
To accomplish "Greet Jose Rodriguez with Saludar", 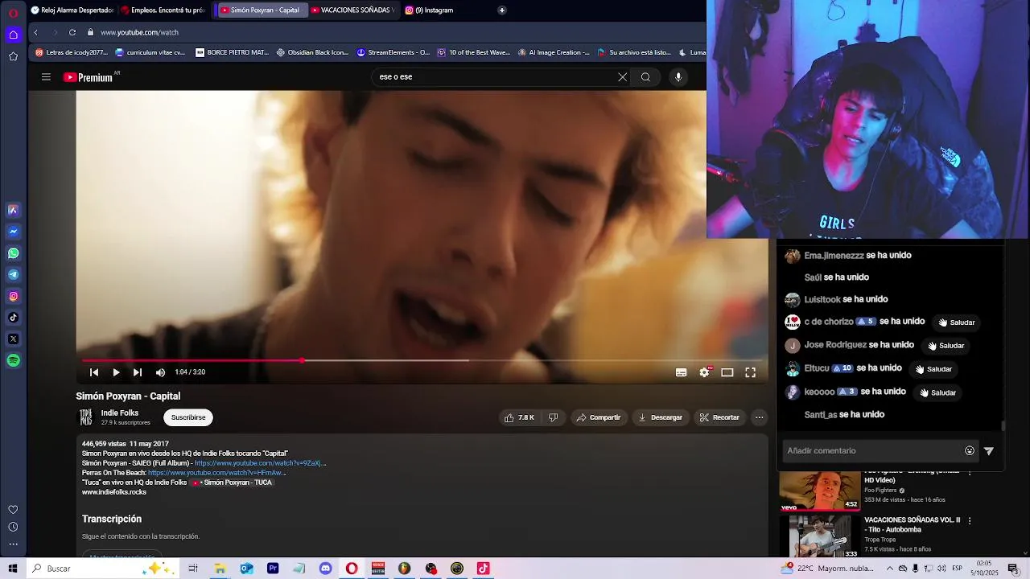I will tap(946, 346).
